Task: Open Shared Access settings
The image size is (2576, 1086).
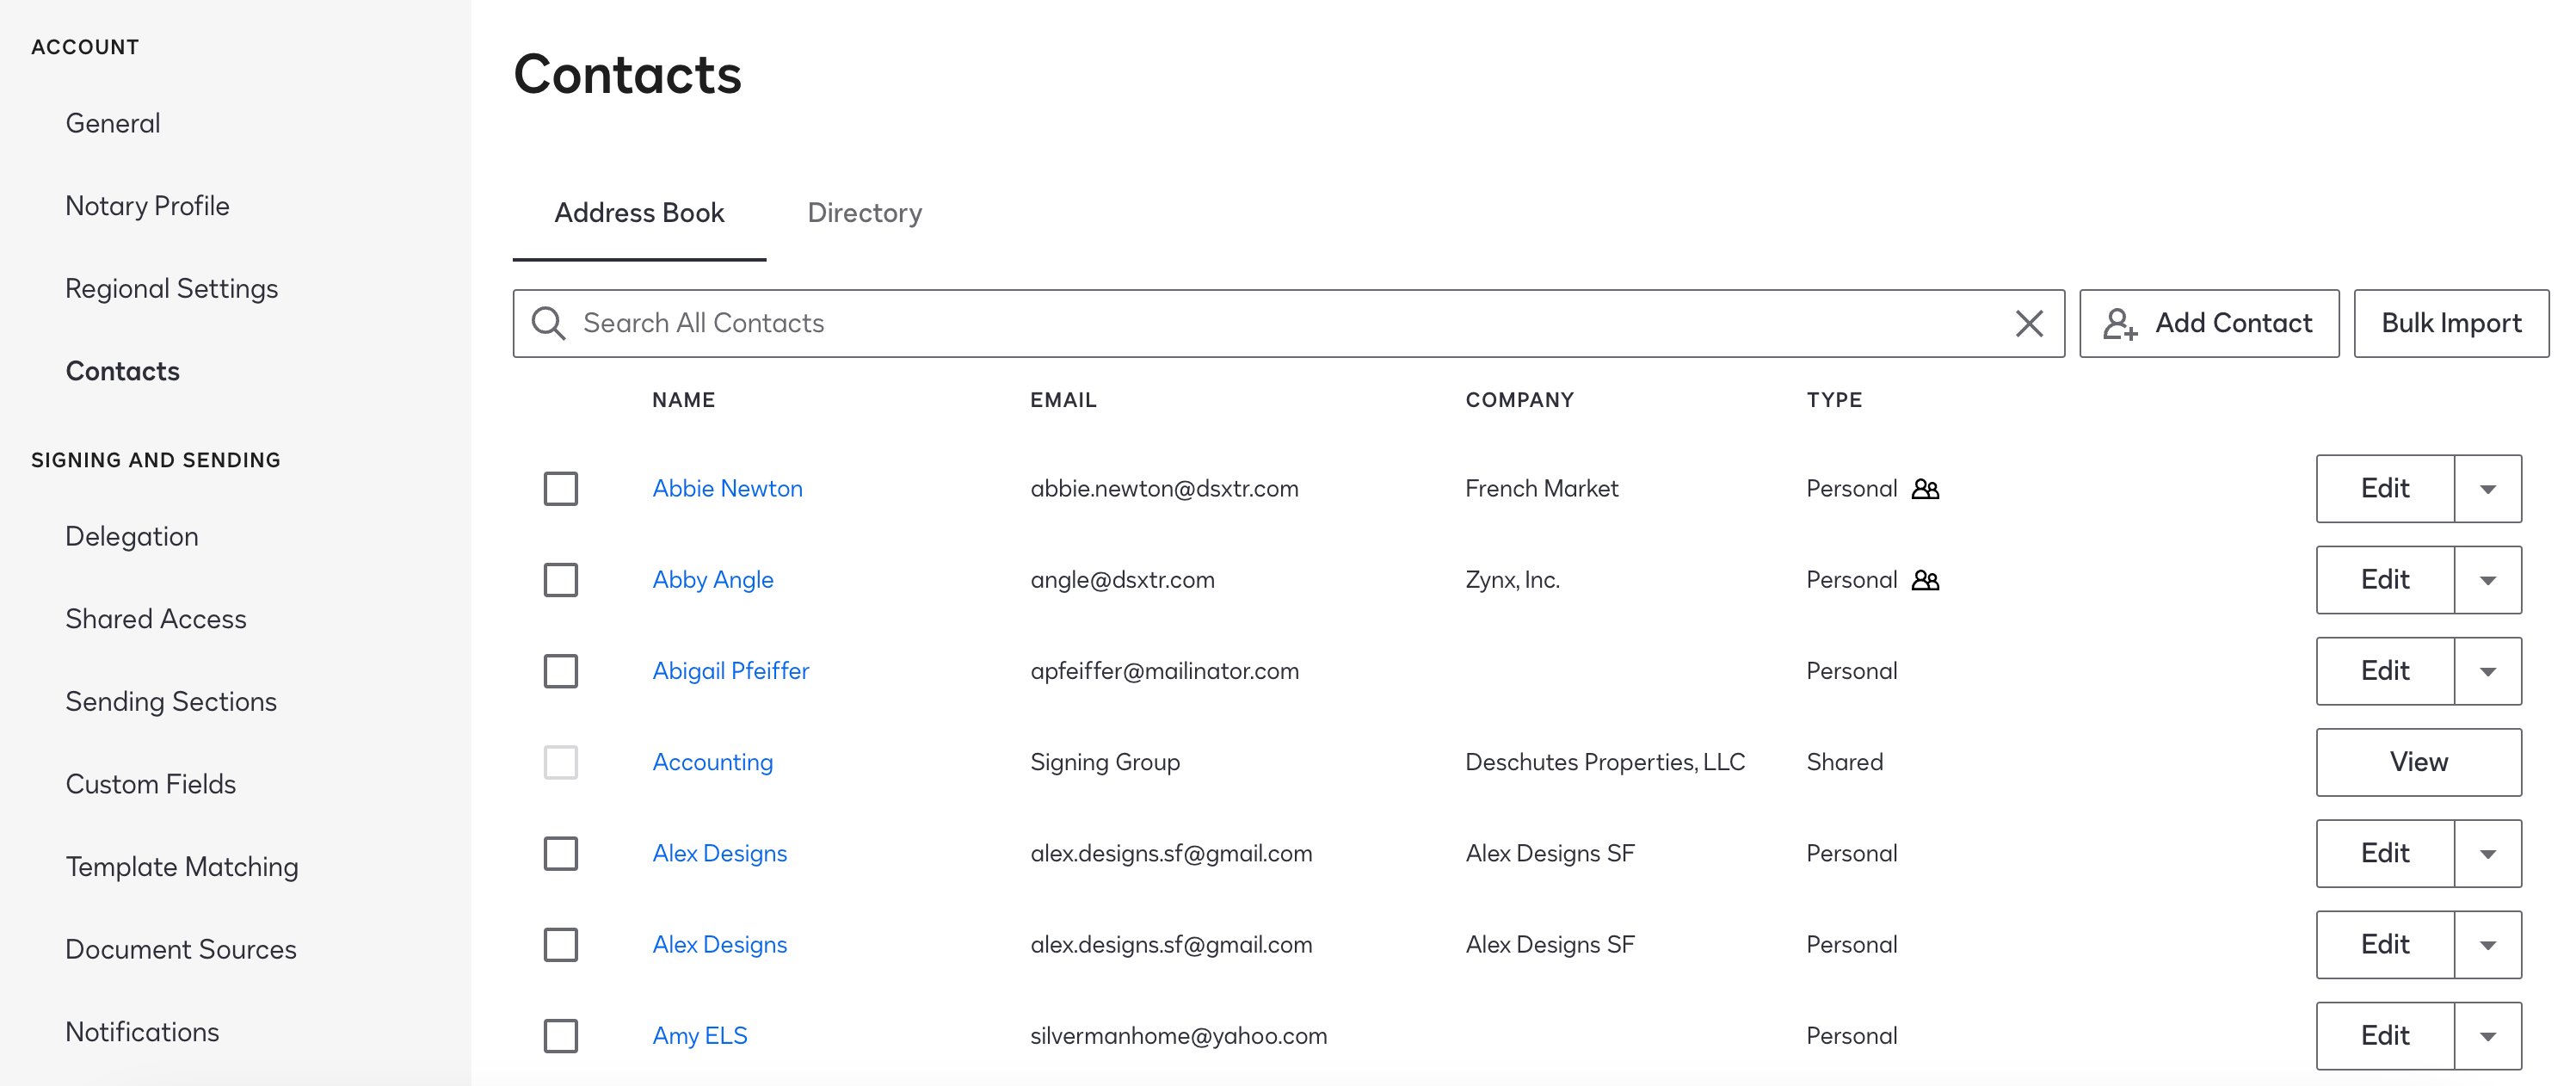Action: pyautogui.click(x=155, y=619)
